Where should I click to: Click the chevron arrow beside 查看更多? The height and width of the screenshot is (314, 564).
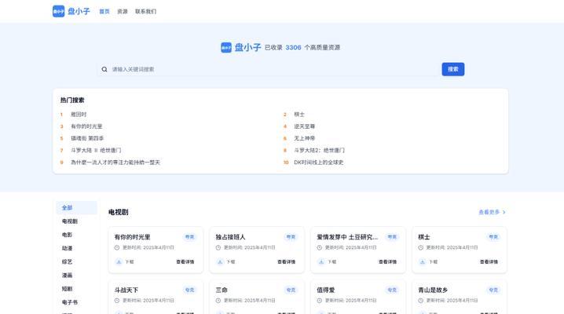[x=504, y=212]
